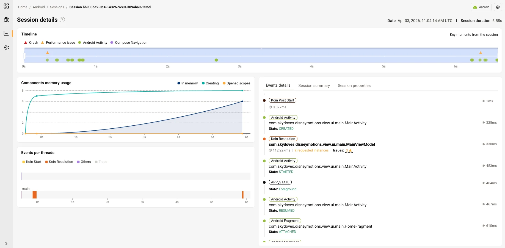Open the settings gear in left sidebar

[6, 48]
